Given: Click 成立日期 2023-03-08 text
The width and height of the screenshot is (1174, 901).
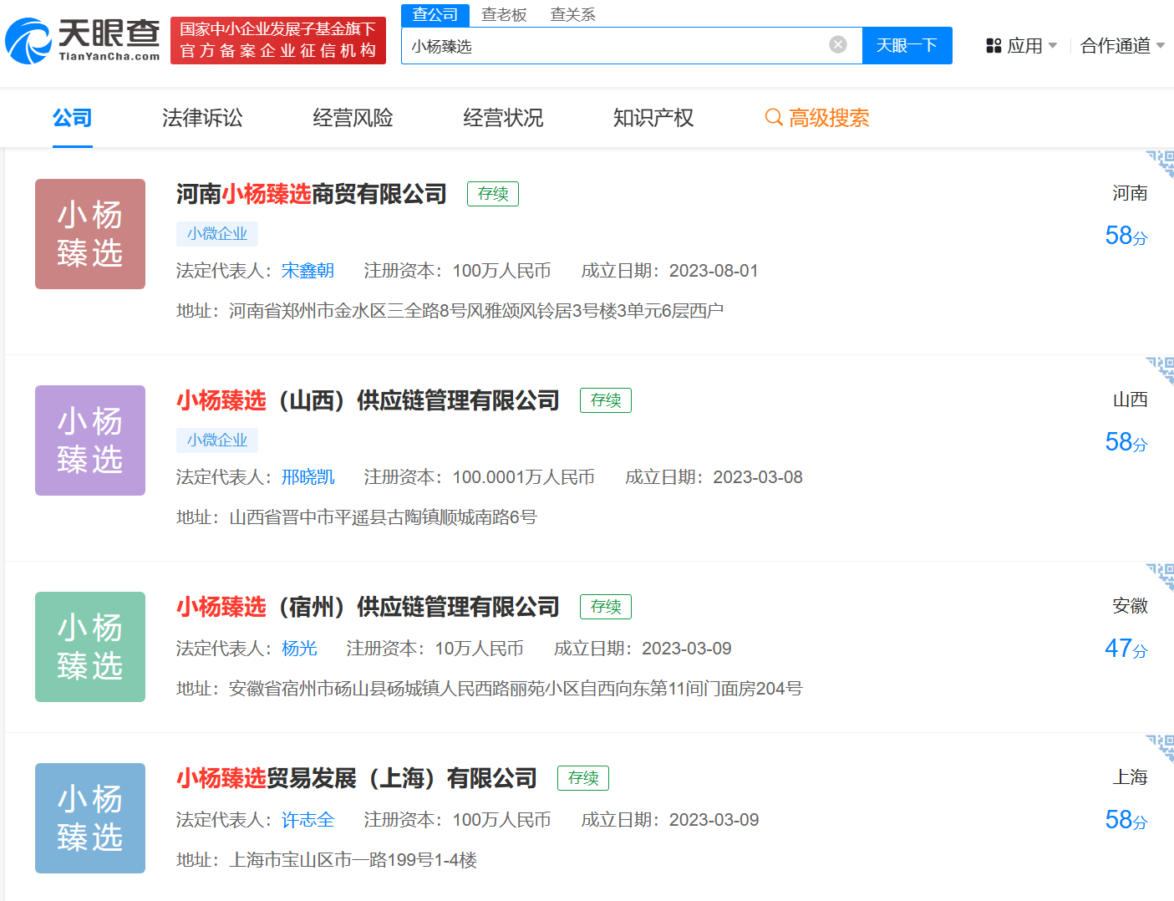Looking at the screenshot, I should point(714,477).
